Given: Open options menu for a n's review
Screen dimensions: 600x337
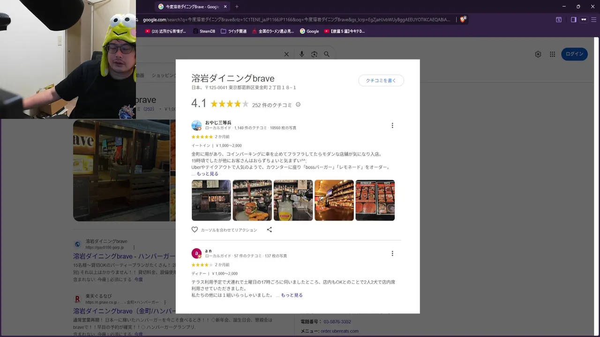Looking at the screenshot, I should point(392,254).
